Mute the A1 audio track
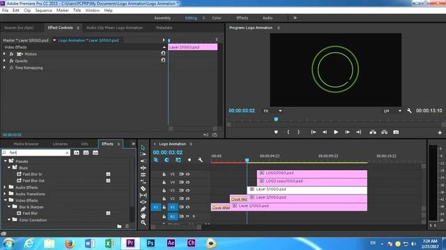 pyautogui.click(x=187, y=216)
